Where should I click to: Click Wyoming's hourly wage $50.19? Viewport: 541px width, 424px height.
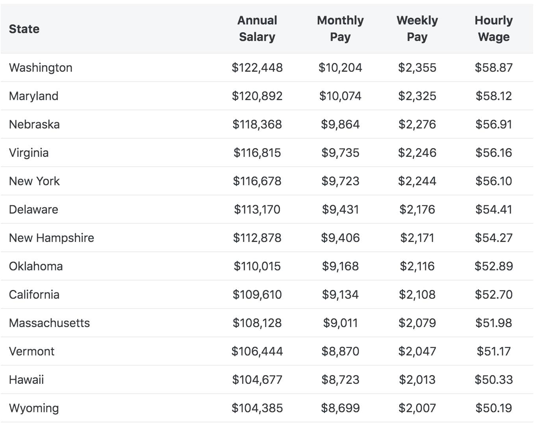pyautogui.click(x=494, y=408)
